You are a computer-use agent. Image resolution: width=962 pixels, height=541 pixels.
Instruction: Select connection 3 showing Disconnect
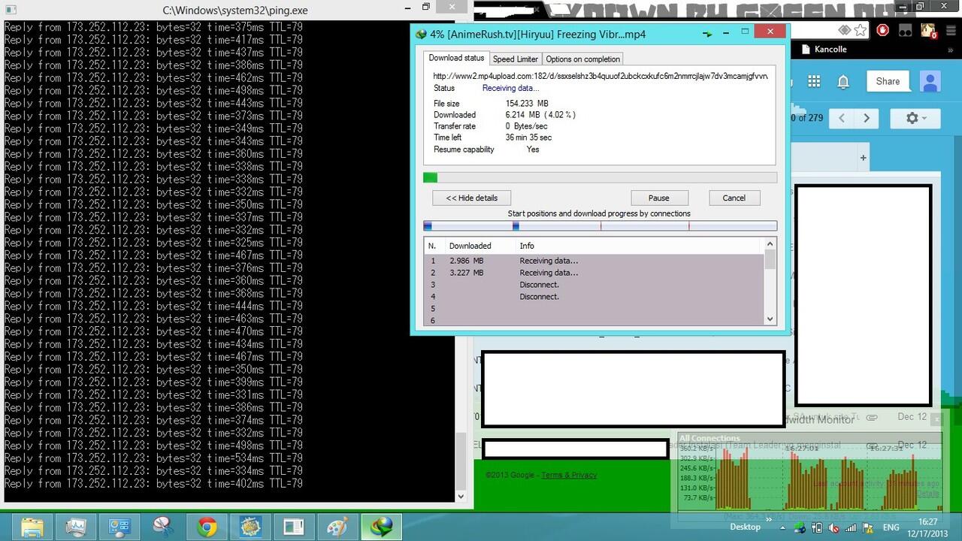pos(594,285)
